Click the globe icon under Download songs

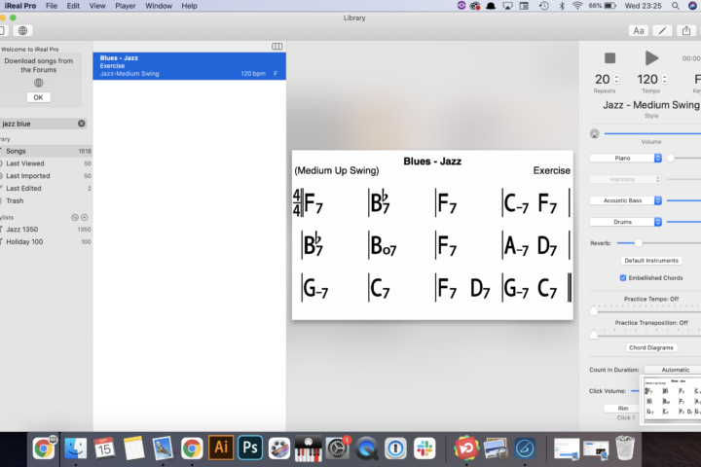coord(38,83)
